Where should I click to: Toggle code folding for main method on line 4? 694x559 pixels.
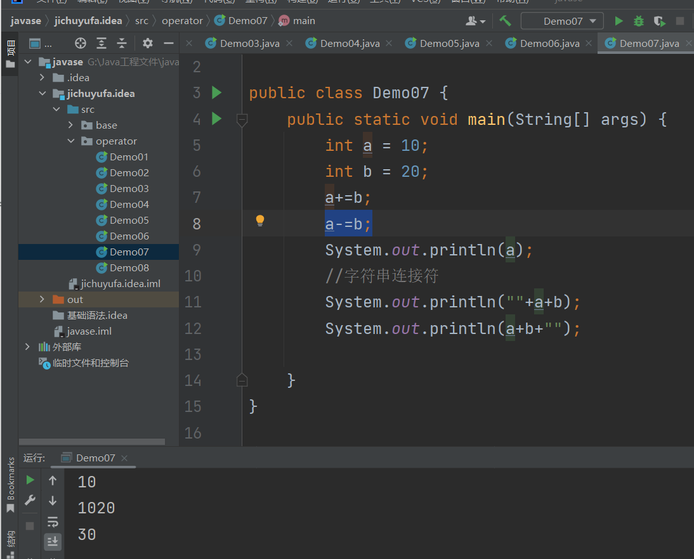[242, 119]
